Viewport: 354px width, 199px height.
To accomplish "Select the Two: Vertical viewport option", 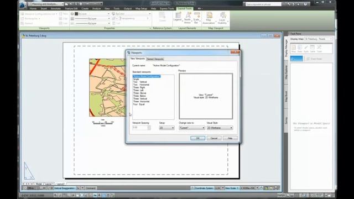I will coord(140,82).
